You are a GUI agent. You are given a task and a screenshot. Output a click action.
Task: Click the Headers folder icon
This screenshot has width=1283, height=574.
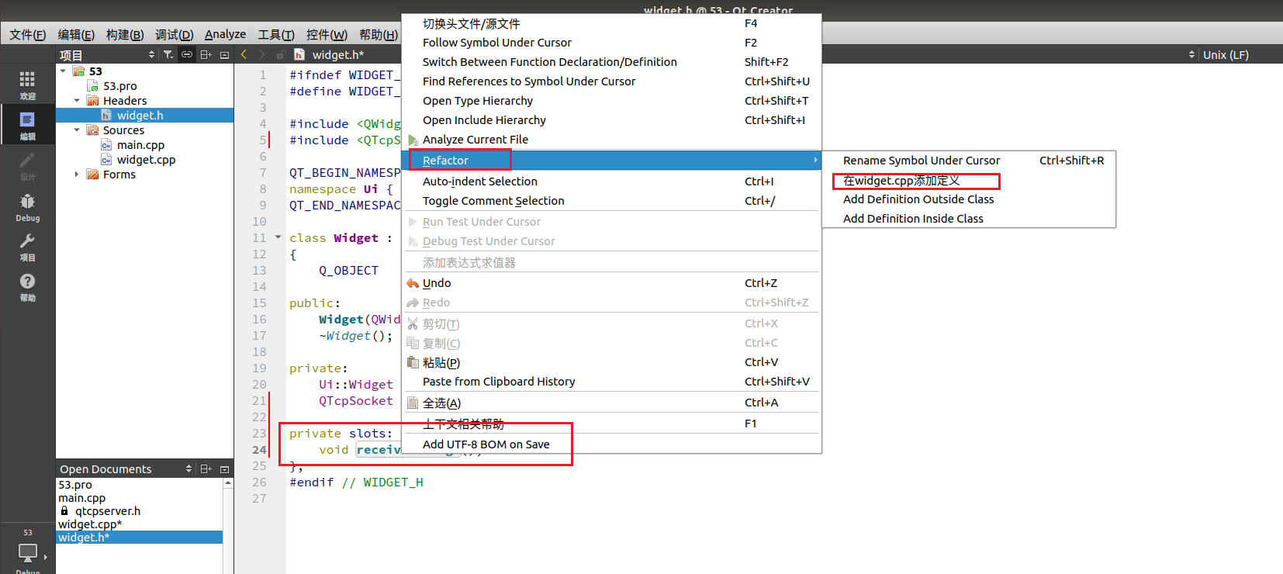(x=93, y=101)
